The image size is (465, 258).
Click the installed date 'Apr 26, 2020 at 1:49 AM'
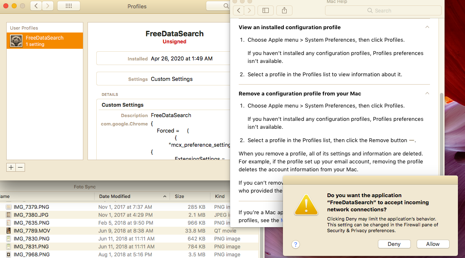tap(182, 58)
